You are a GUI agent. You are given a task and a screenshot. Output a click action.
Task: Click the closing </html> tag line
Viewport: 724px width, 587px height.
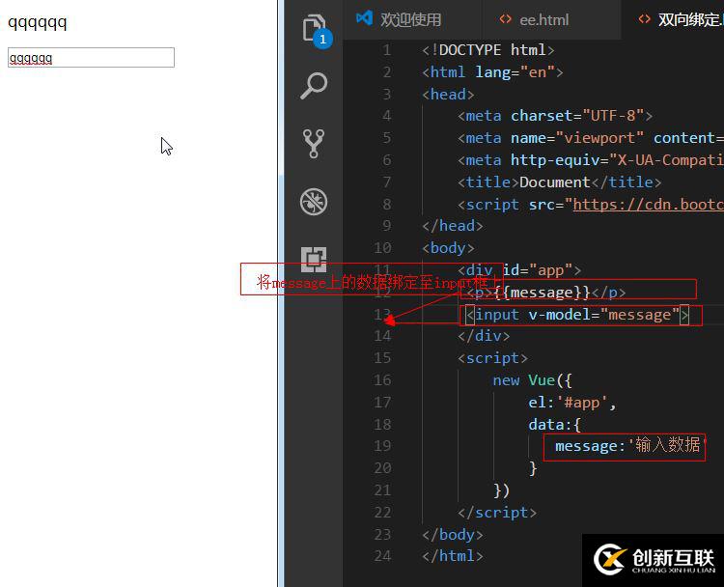click(x=453, y=555)
